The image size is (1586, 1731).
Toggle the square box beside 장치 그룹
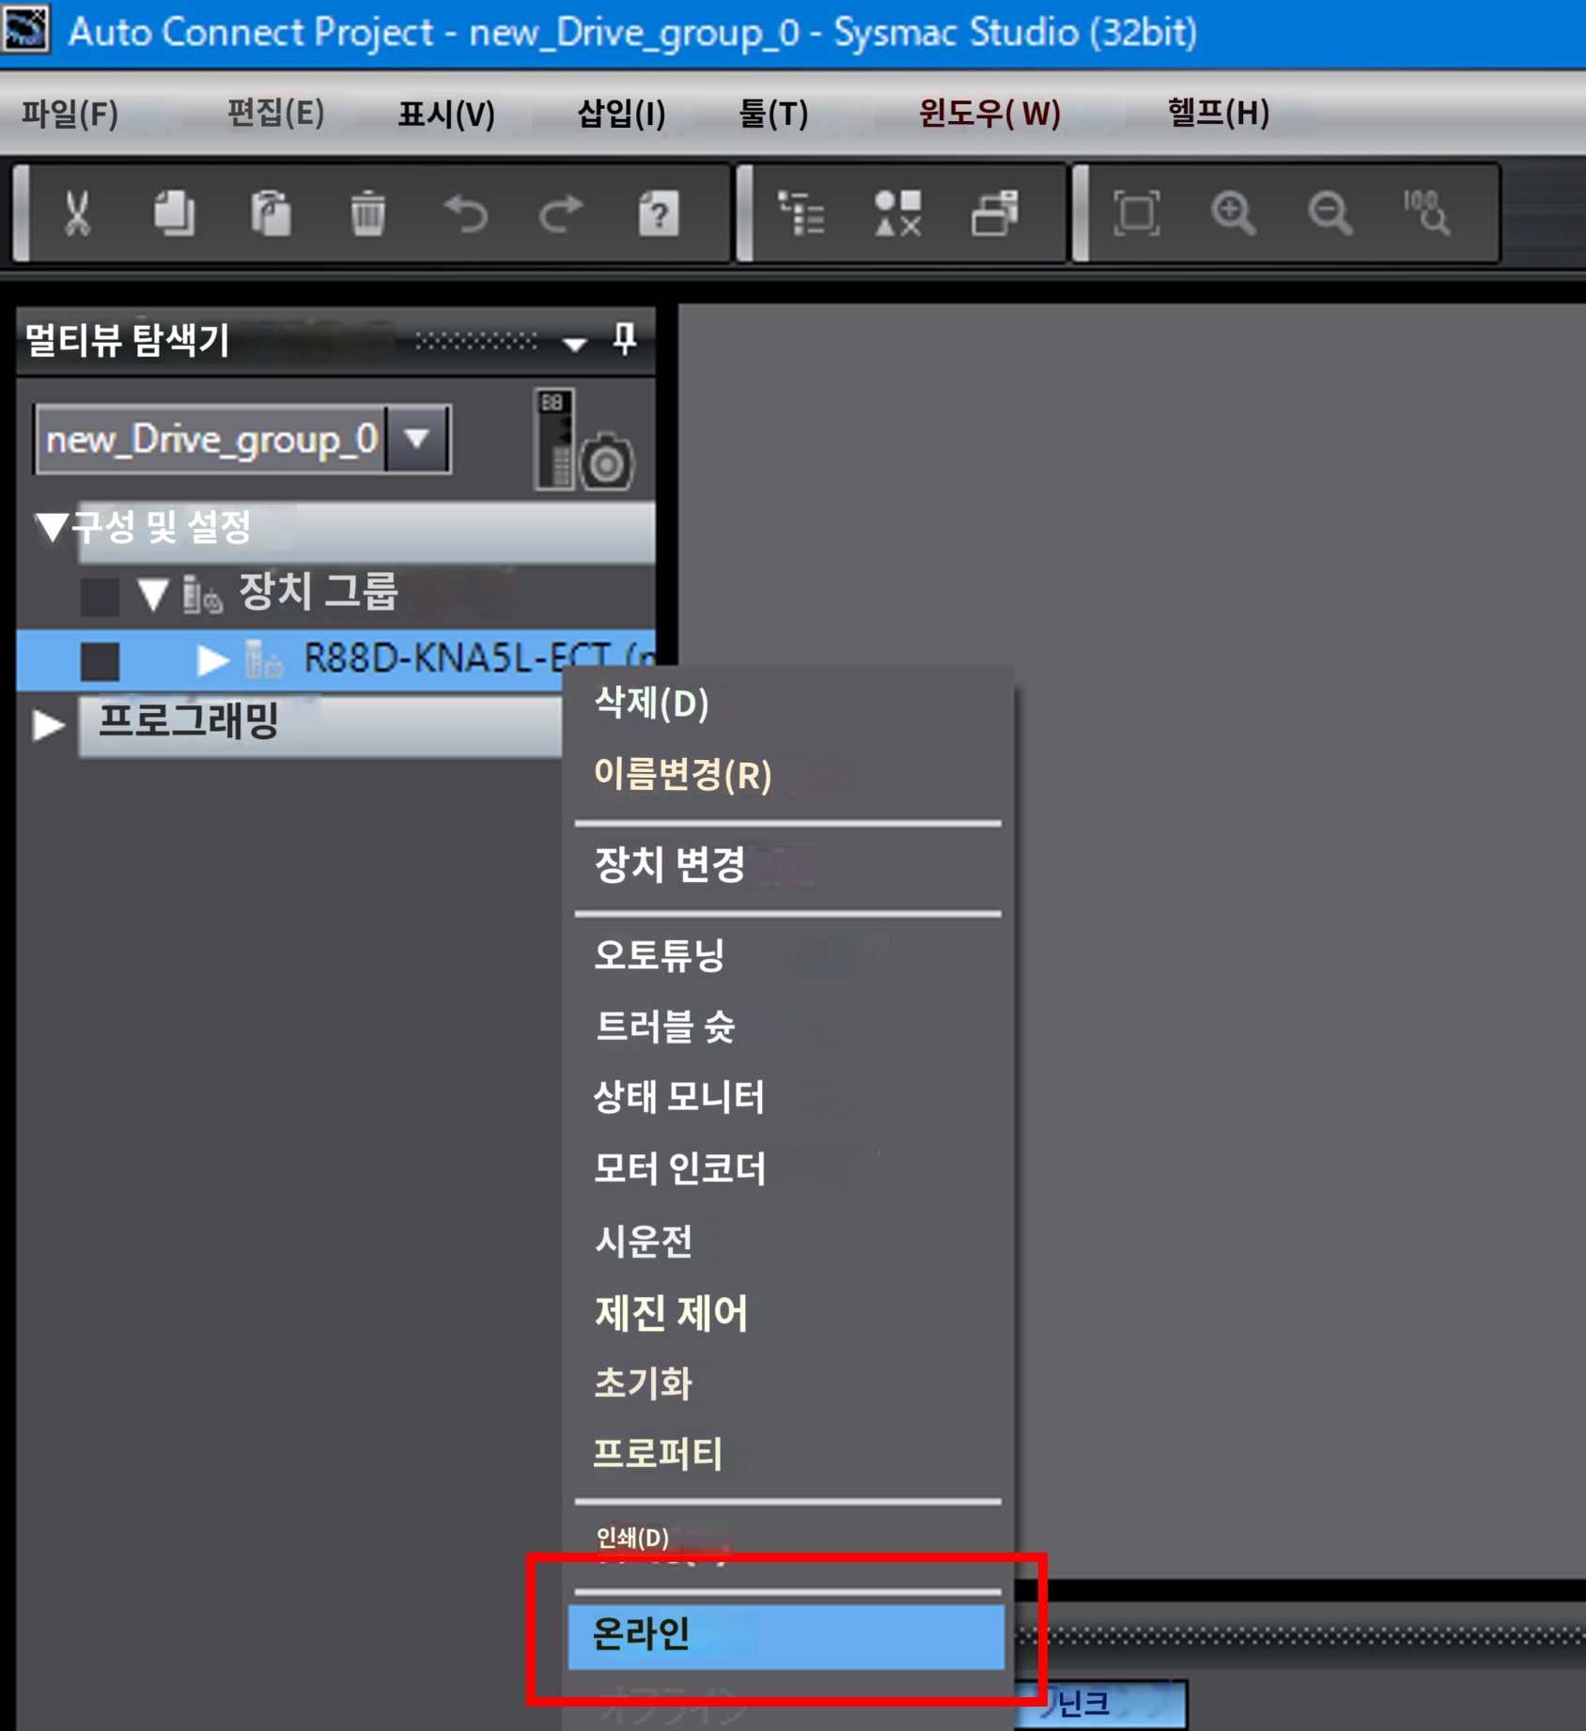coord(100,596)
